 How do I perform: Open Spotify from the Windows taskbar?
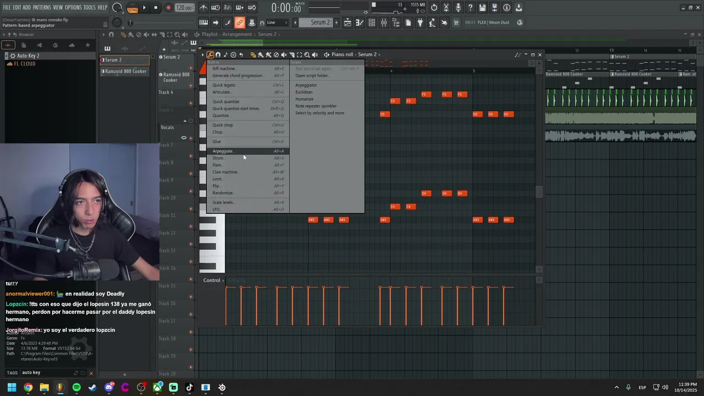(x=76, y=387)
